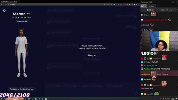The image size is (178, 100).
Task: Click the browser back arrow
Action: [1, 4]
